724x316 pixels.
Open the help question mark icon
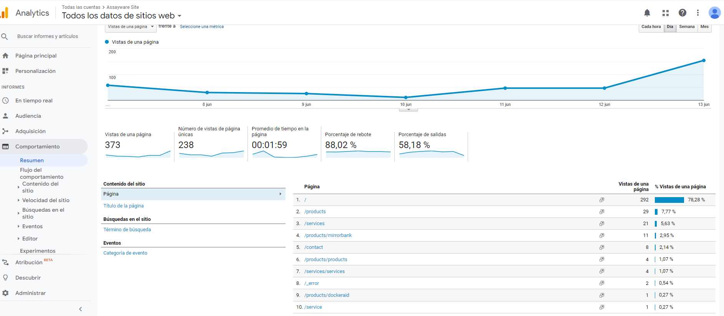tap(682, 13)
